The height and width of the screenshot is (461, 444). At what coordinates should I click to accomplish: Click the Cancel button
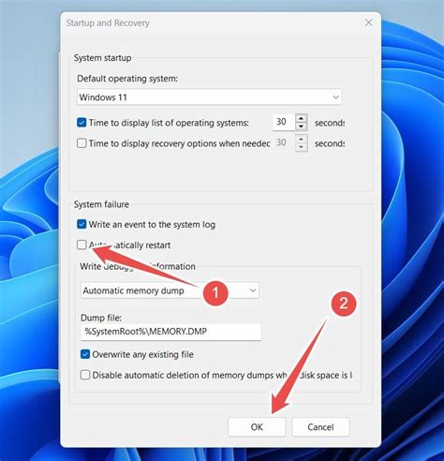pyautogui.click(x=320, y=426)
